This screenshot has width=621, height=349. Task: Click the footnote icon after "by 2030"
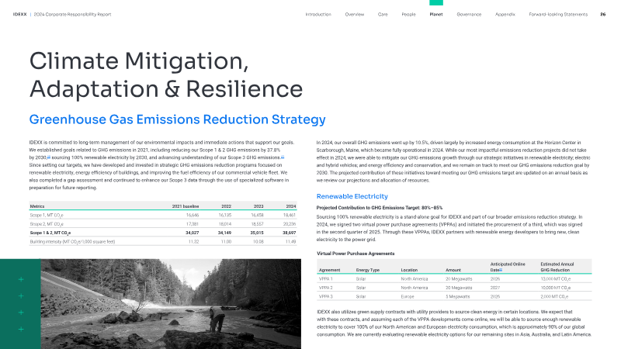pyautogui.click(x=50, y=156)
